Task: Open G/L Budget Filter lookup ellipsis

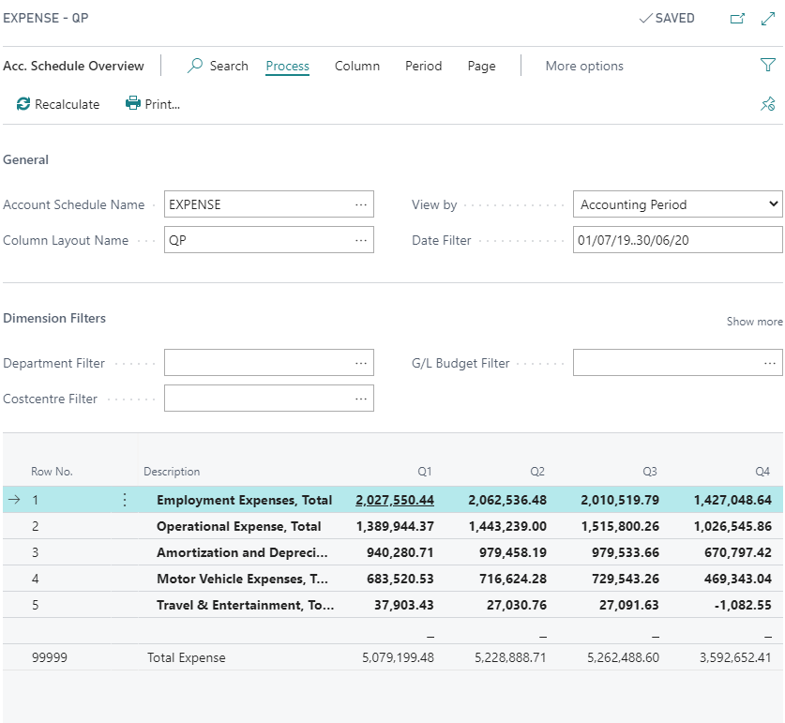Action: point(770,363)
